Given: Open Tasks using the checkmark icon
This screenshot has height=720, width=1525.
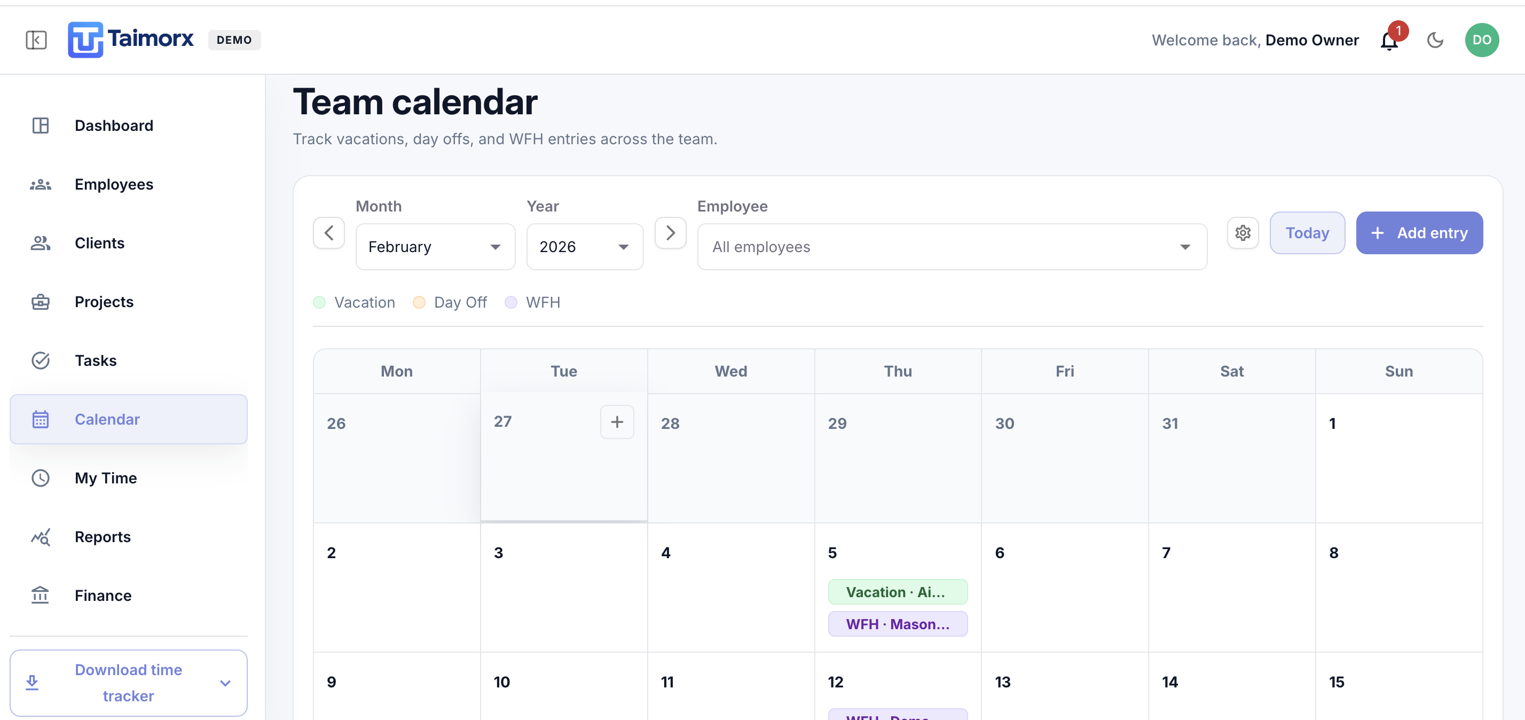Looking at the screenshot, I should click(x=40, y=360).
